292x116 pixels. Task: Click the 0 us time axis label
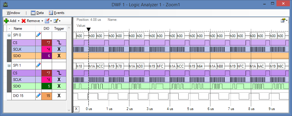point(89,109)
